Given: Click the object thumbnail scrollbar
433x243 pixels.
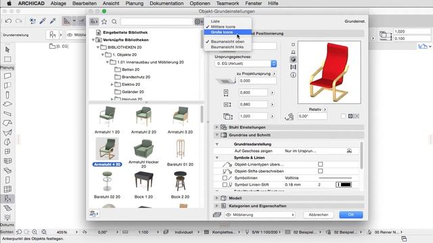Looking at the screenshot, I should pos(202,114).
